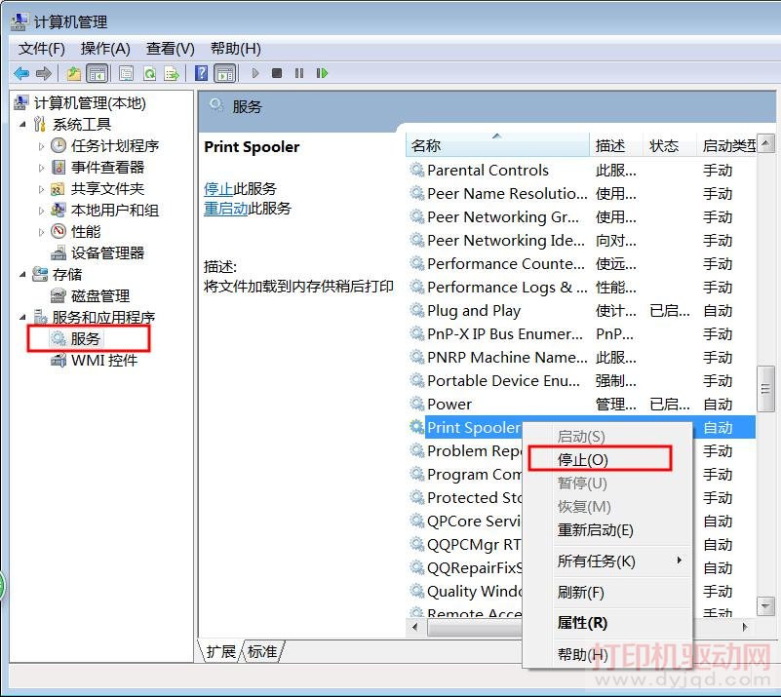This screenshot has width=781, height=697.
Task: Open the 文件(F) menu
Action: click(42, 49)
